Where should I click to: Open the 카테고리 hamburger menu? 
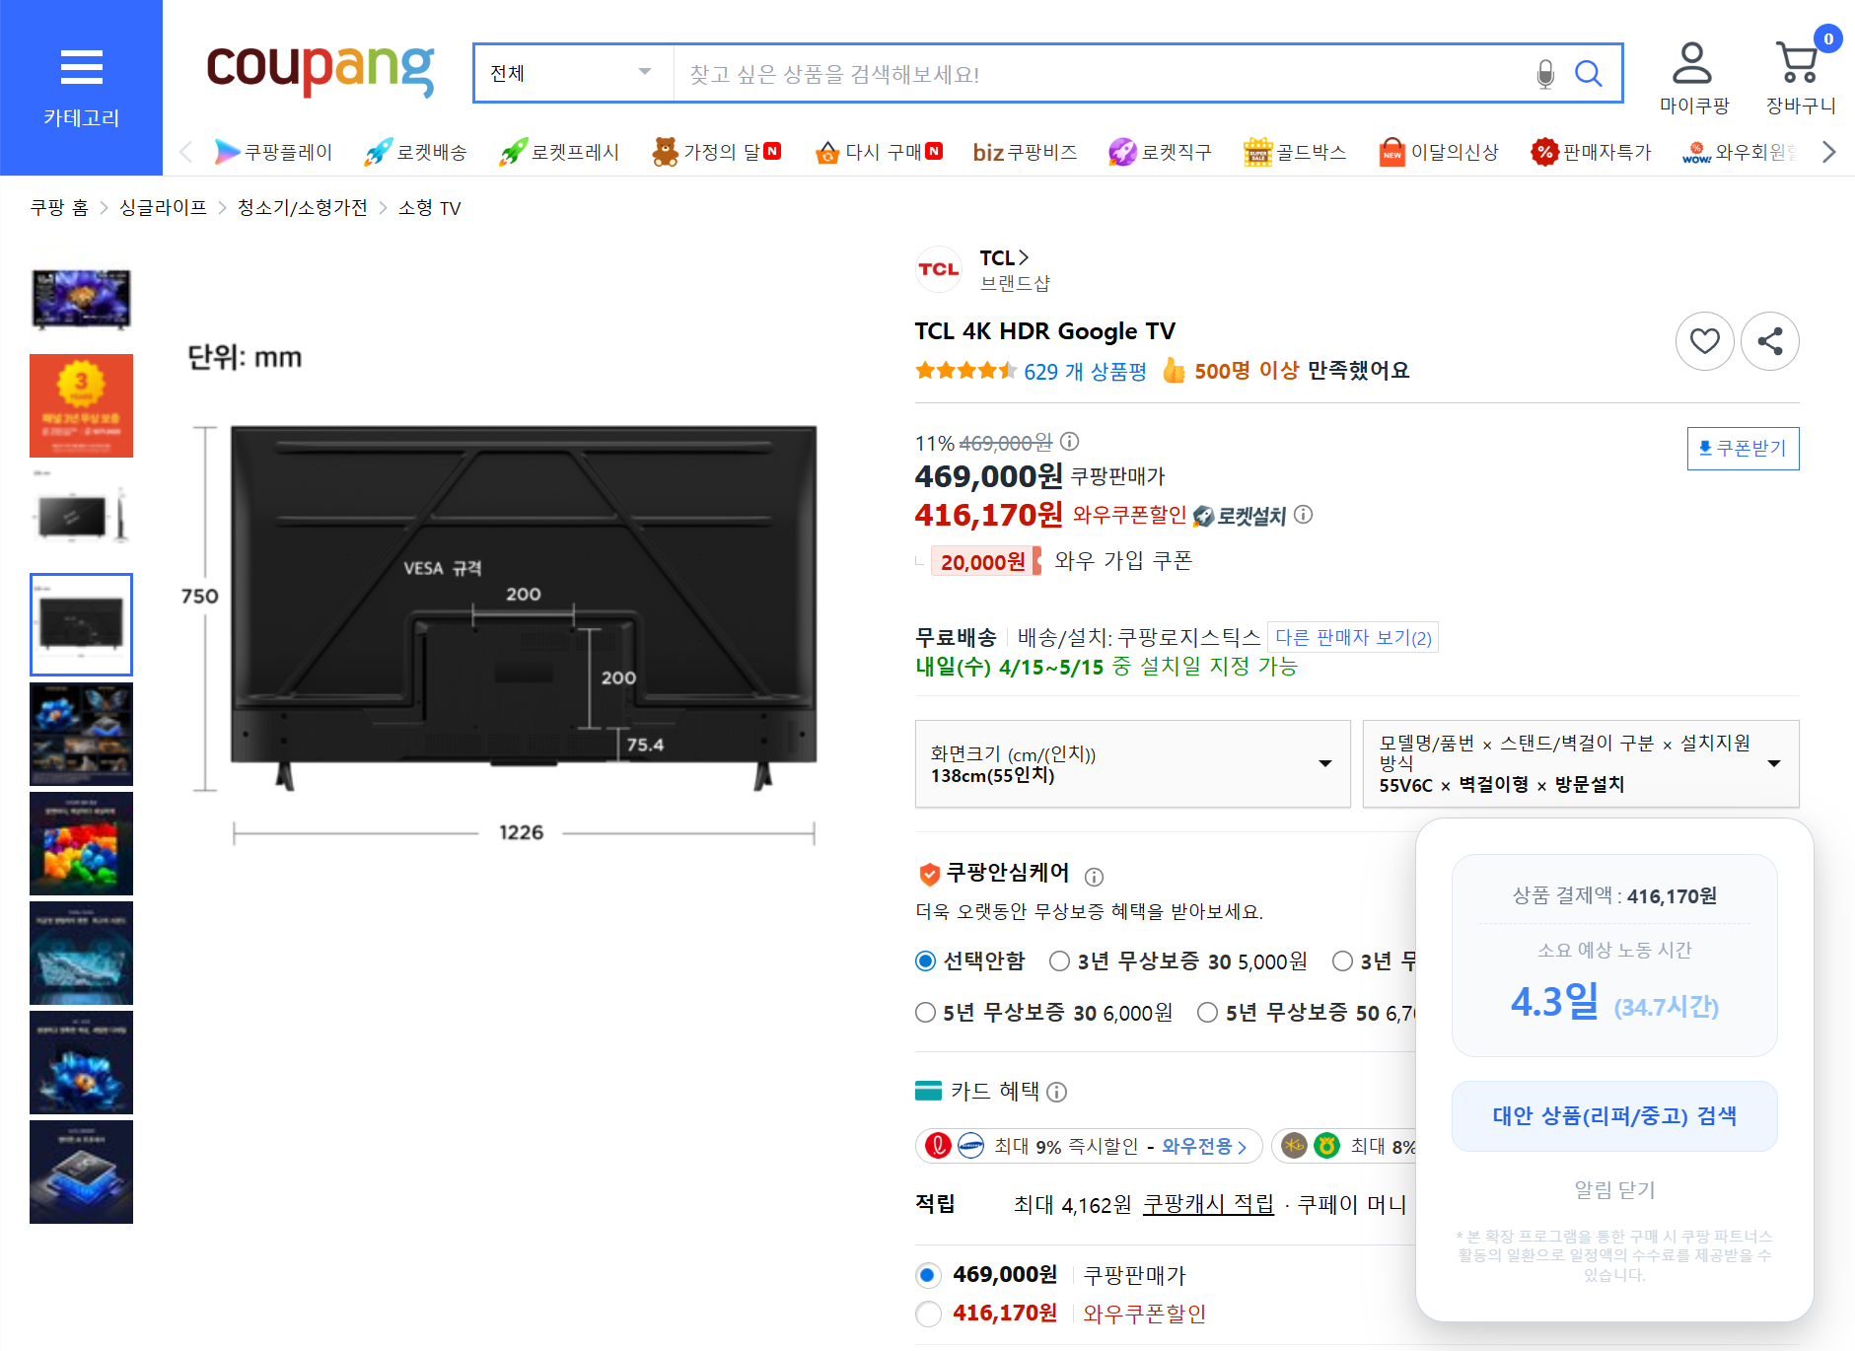point(81,88)
